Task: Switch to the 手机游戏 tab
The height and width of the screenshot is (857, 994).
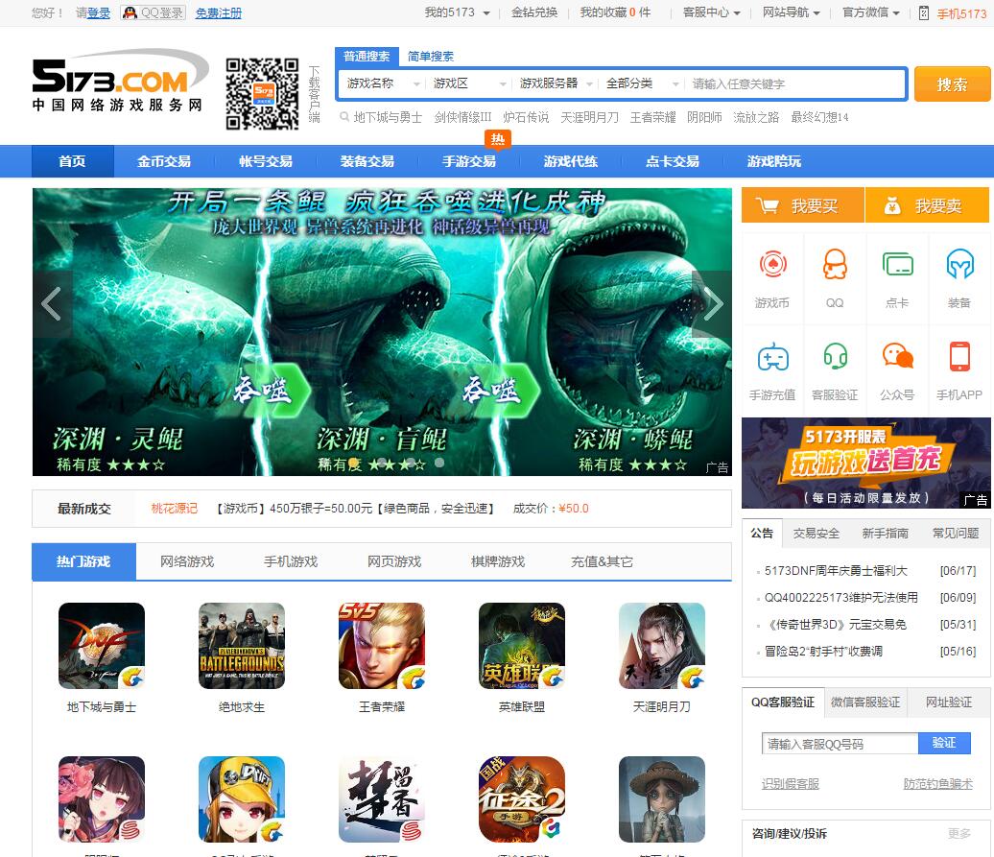Action: click(291, 561)
